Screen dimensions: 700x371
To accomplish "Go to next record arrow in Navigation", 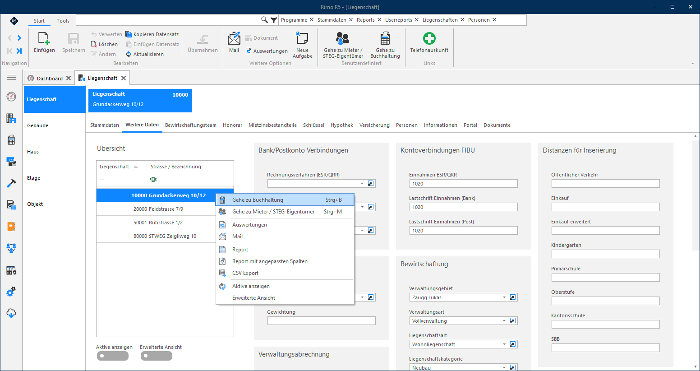I will point(19,38).
